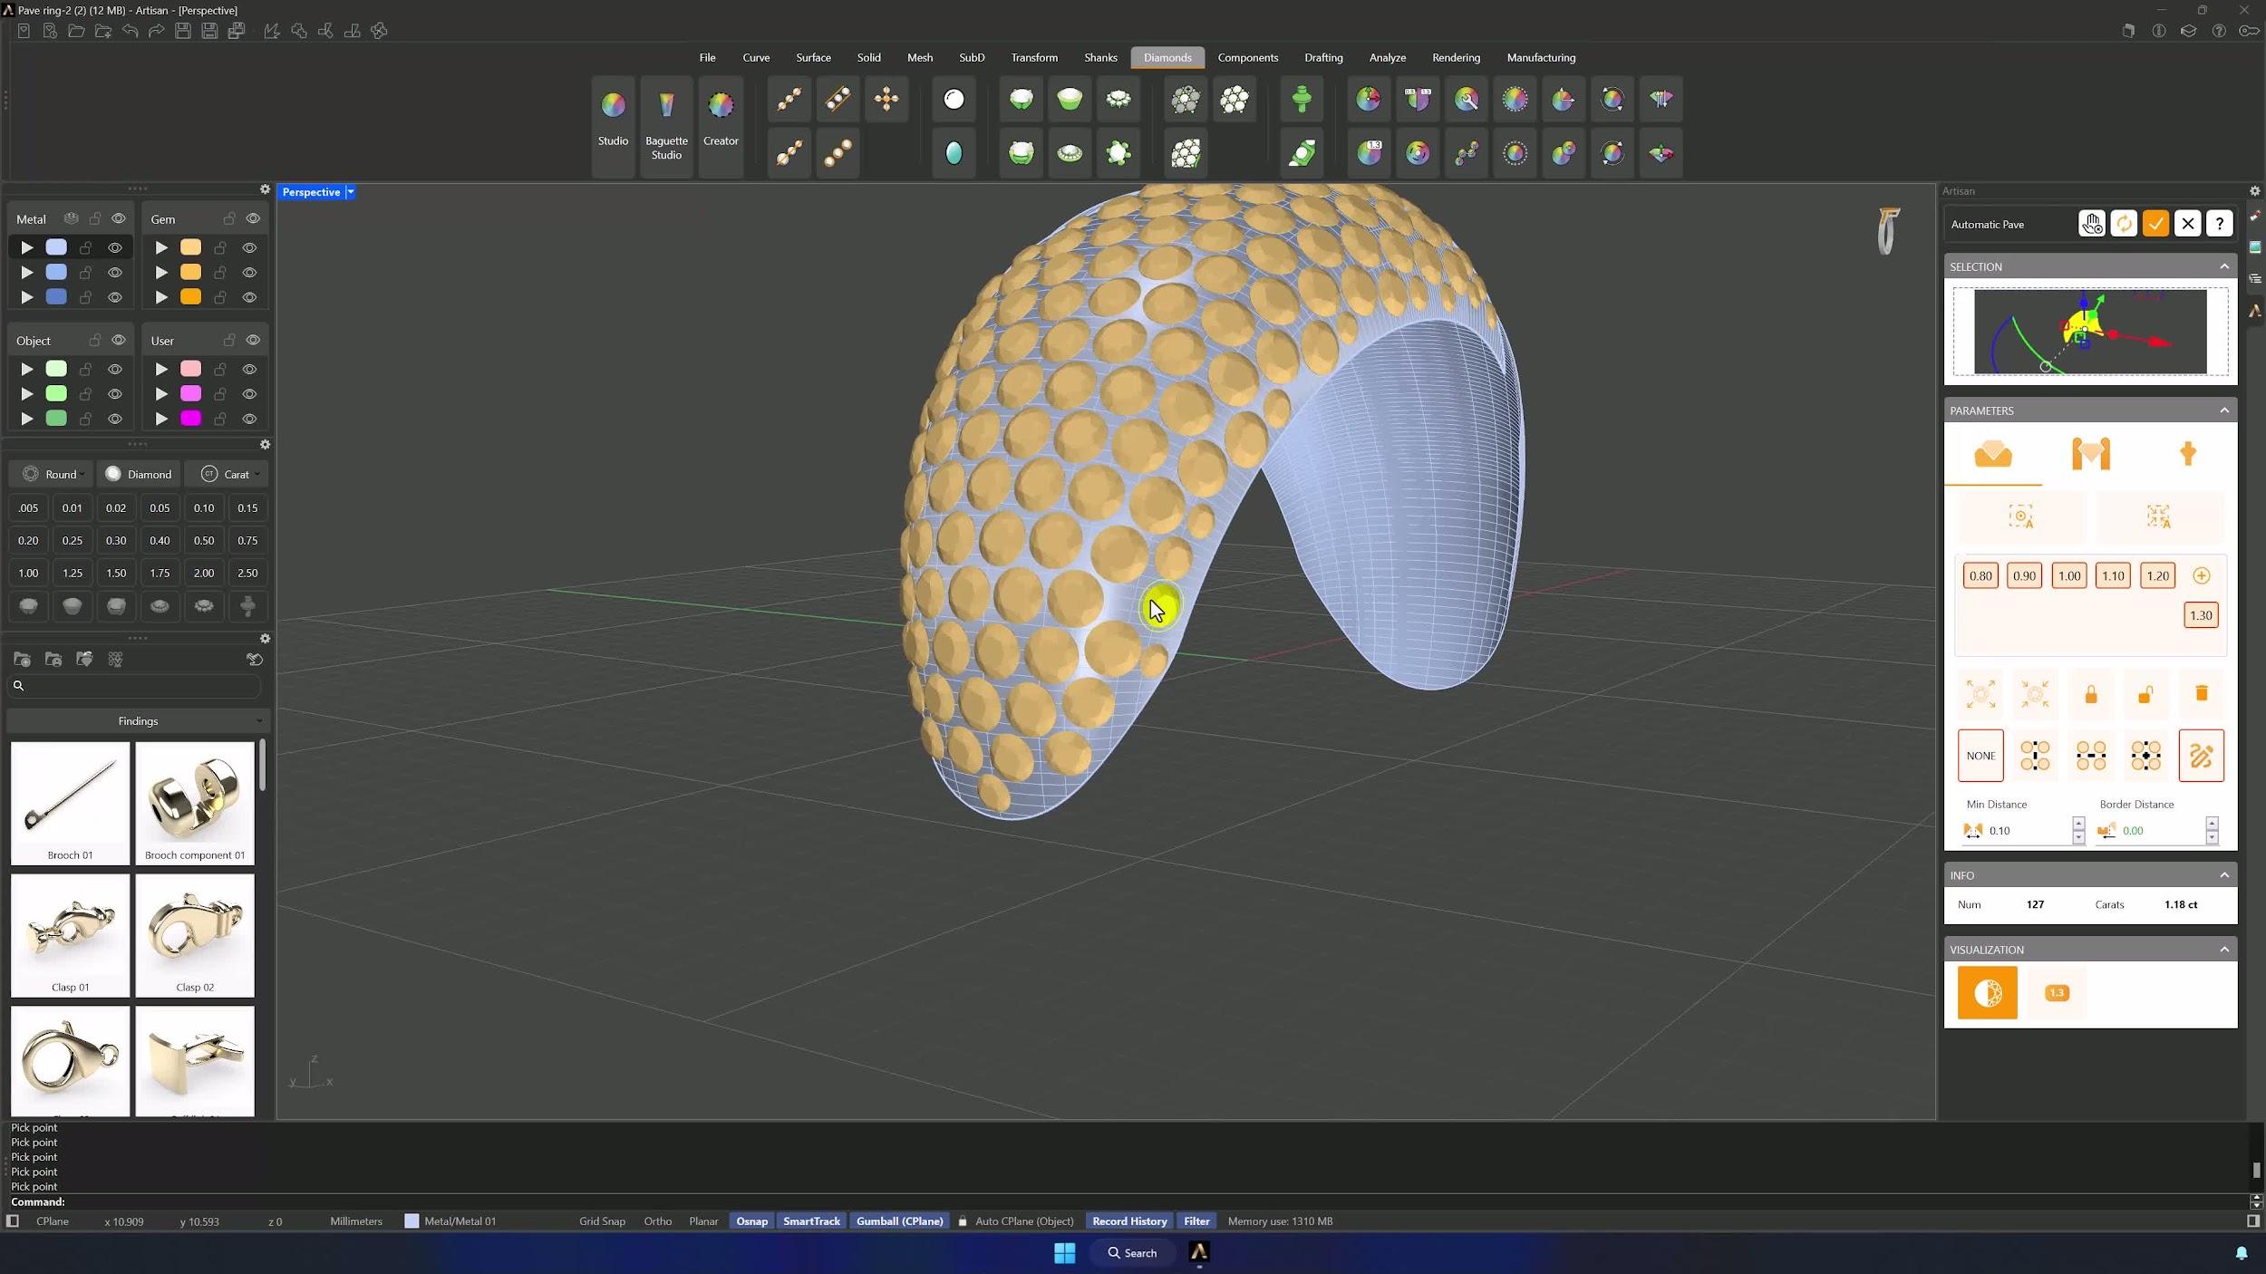
Task: Open the Perspective viewport dropdown arrow
Action: [x=351, y=192]
